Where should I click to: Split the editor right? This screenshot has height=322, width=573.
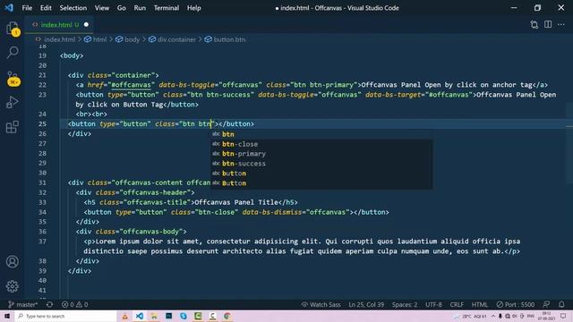click(548, 24)
